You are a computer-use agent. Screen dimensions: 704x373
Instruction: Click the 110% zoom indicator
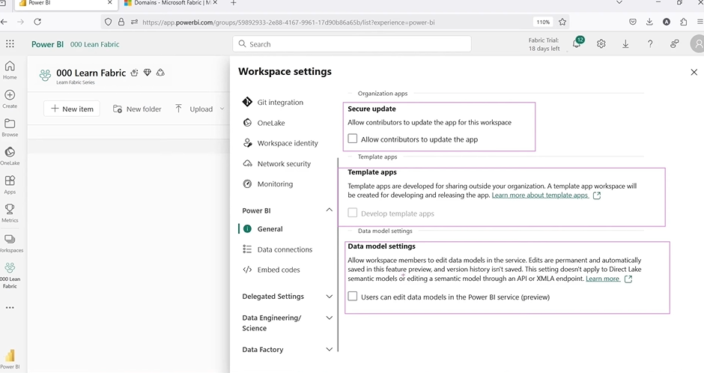[543, 22]
